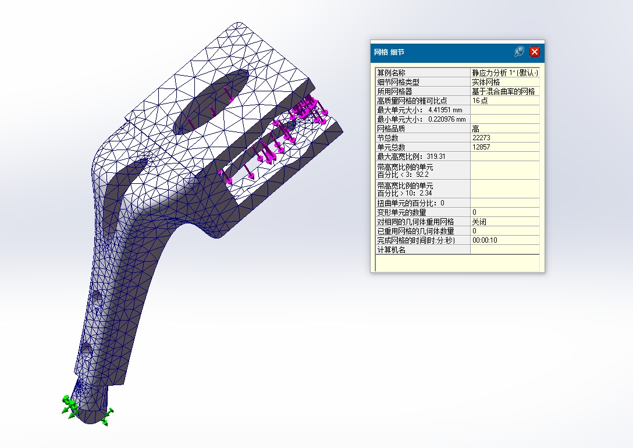Close the 网格 细节 mesh details dialog
Image resolution: width=633 pixels, height=448 pixels.
[535, 52]
